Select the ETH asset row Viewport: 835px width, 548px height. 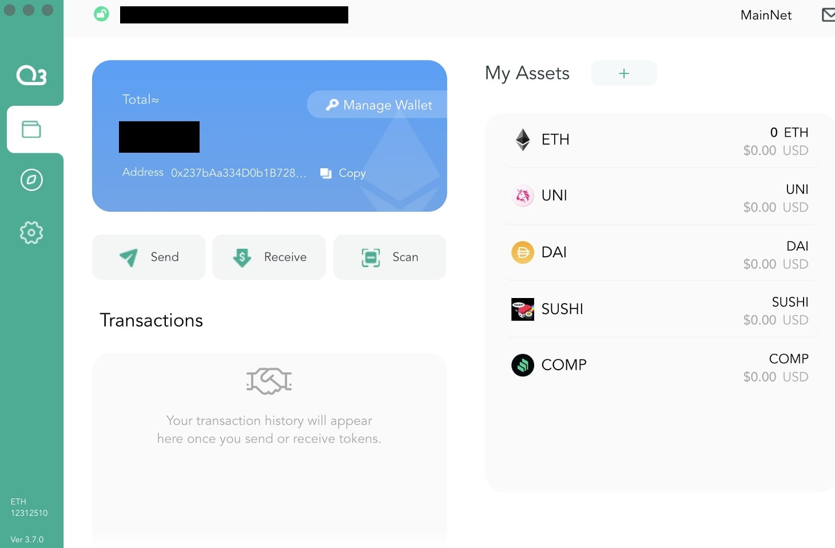(662, 141)
